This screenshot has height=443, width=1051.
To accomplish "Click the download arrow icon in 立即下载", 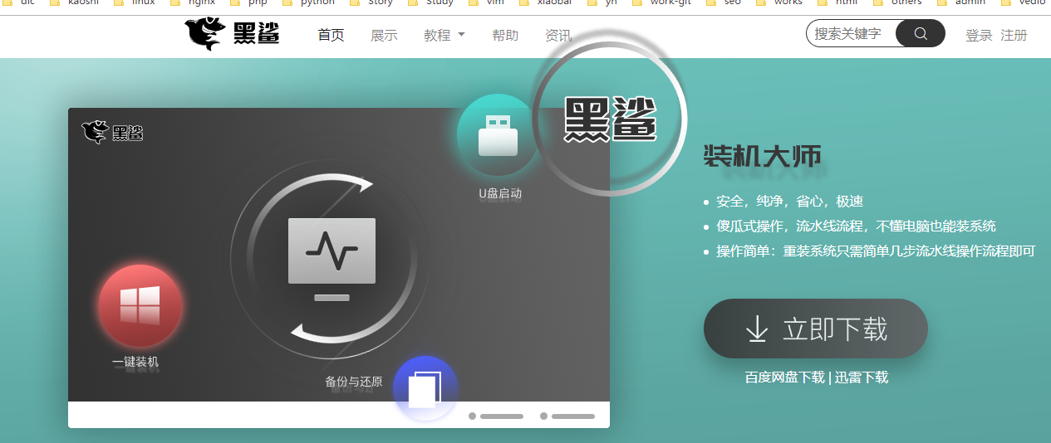I will click(x=757, y=329).
